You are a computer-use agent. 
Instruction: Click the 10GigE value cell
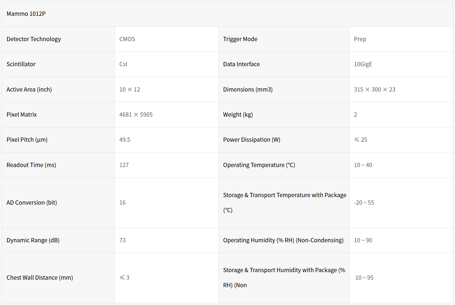[x=363, y=64]
